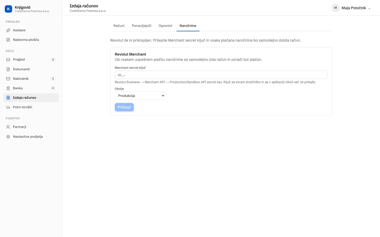Click the Revolut še ni priklopljen notice
Screen dimensions: 380x237
(x=206, y=40)
